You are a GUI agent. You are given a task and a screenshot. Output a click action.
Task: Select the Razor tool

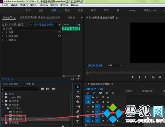[x=78, y=102]
